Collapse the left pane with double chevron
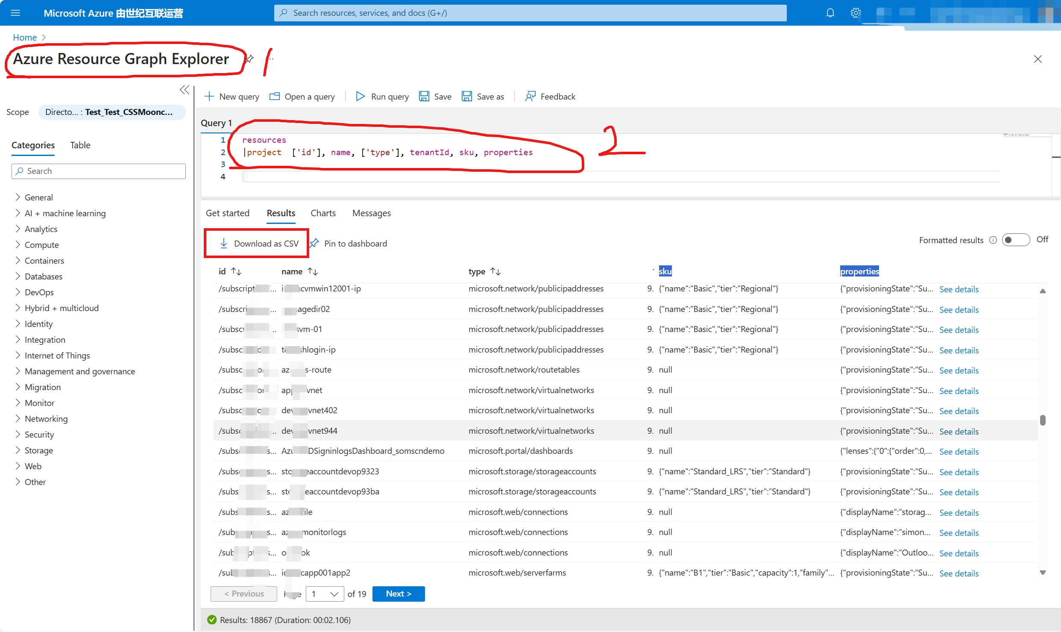The width and height of the screenshot is (1061, 632). 185,90
